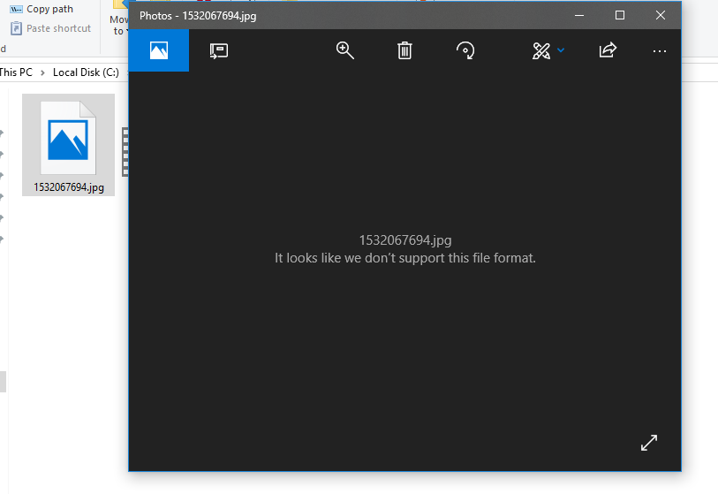Click Local Disk (C:) in address bar
The image size is (718, 494).
[x=86, y=72]
